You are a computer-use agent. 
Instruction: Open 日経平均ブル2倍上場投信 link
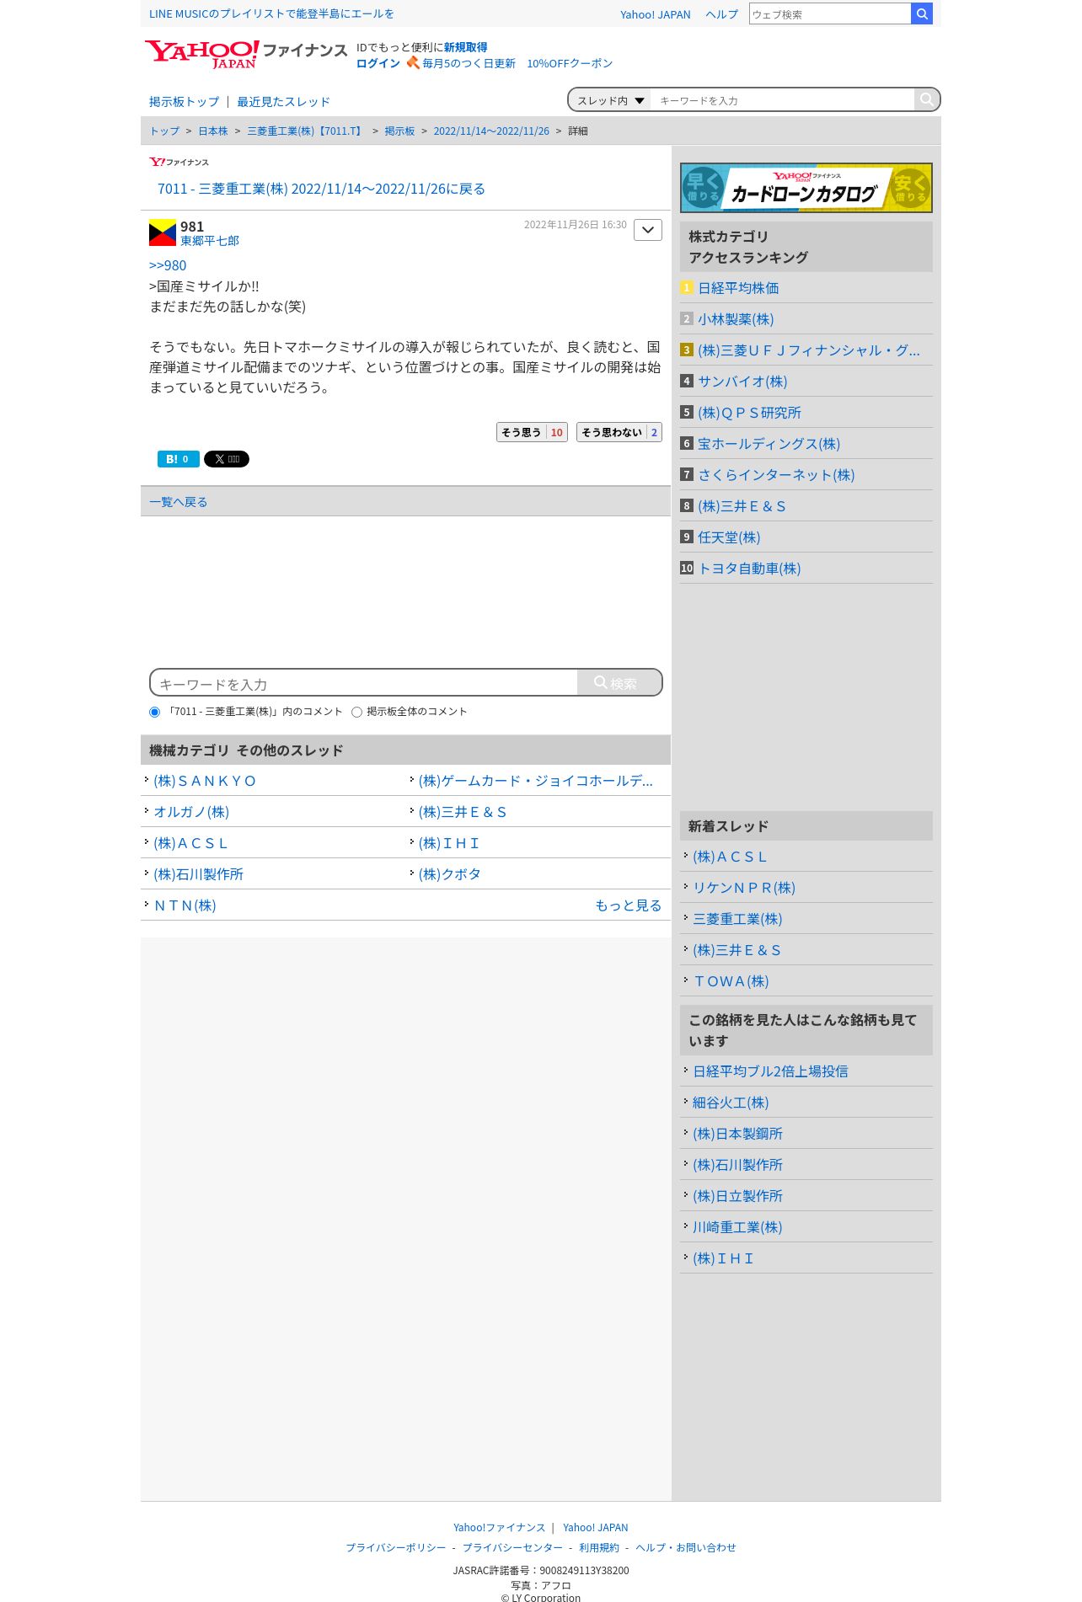point(770,1071)
